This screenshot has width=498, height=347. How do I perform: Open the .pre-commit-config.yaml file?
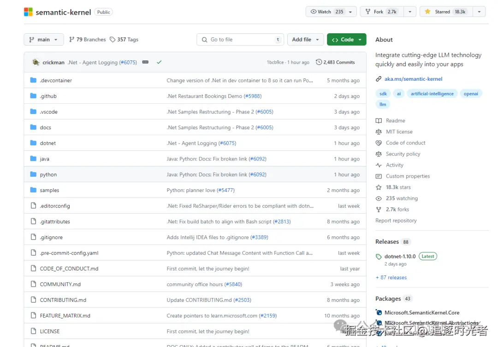coord(69,252)
